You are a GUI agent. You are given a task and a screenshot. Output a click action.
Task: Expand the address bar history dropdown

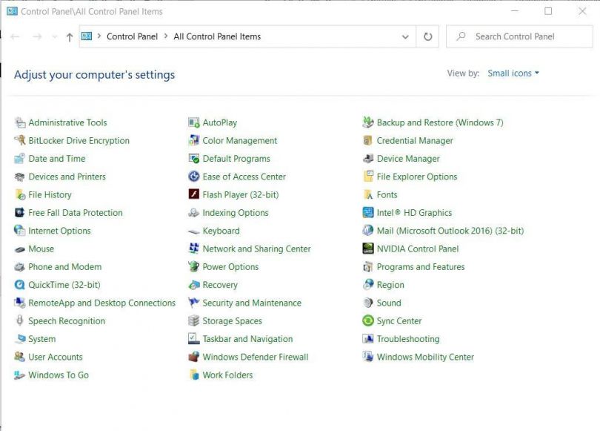(x=405, y=36)
